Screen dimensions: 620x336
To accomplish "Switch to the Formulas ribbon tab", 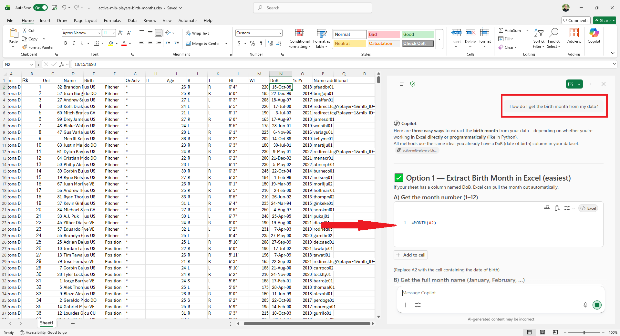I will [x=112, y=20].
